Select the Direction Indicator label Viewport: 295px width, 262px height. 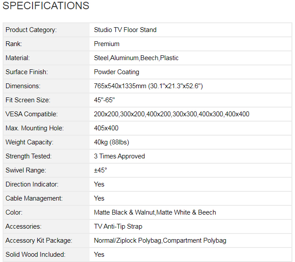(32, 184)
